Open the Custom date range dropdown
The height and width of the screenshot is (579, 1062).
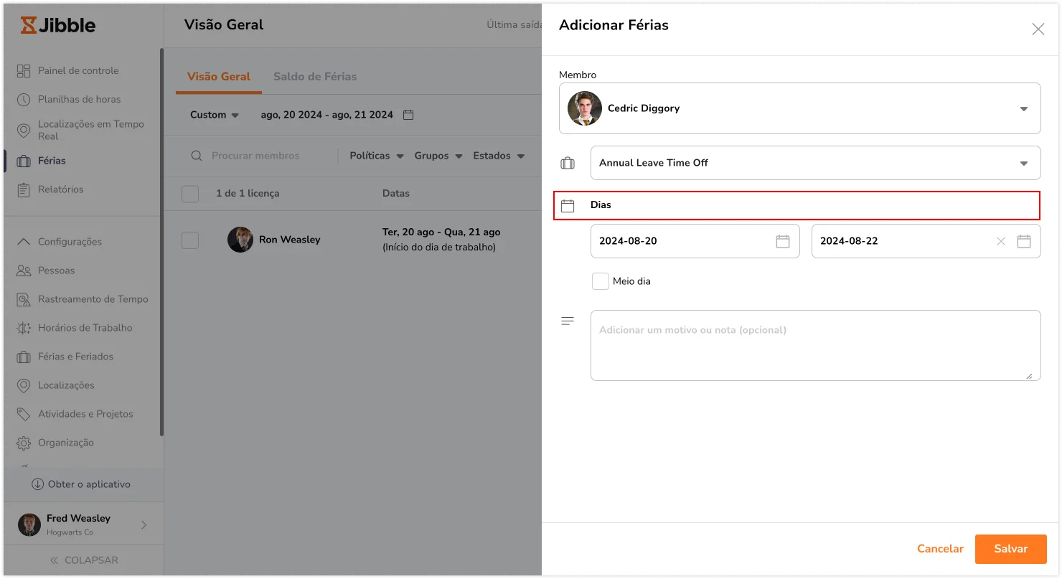[215, 115]
